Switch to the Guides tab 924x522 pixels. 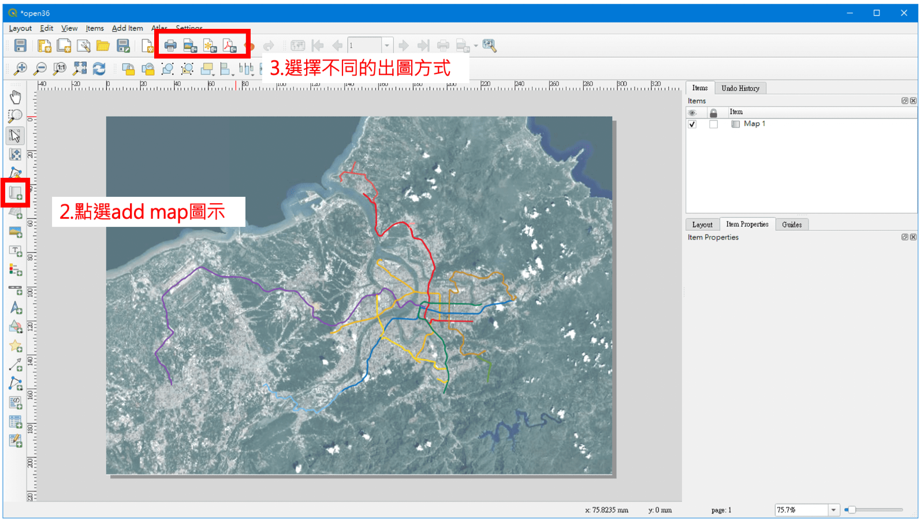pos(792,225)
